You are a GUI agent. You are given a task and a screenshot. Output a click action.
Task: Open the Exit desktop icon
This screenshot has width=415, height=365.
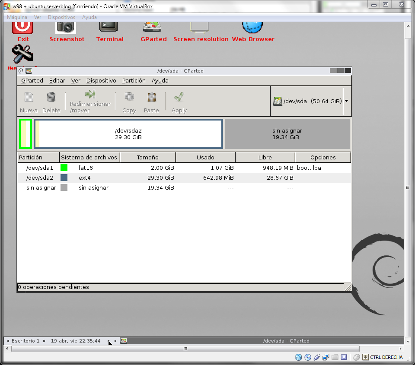point(22,28)
